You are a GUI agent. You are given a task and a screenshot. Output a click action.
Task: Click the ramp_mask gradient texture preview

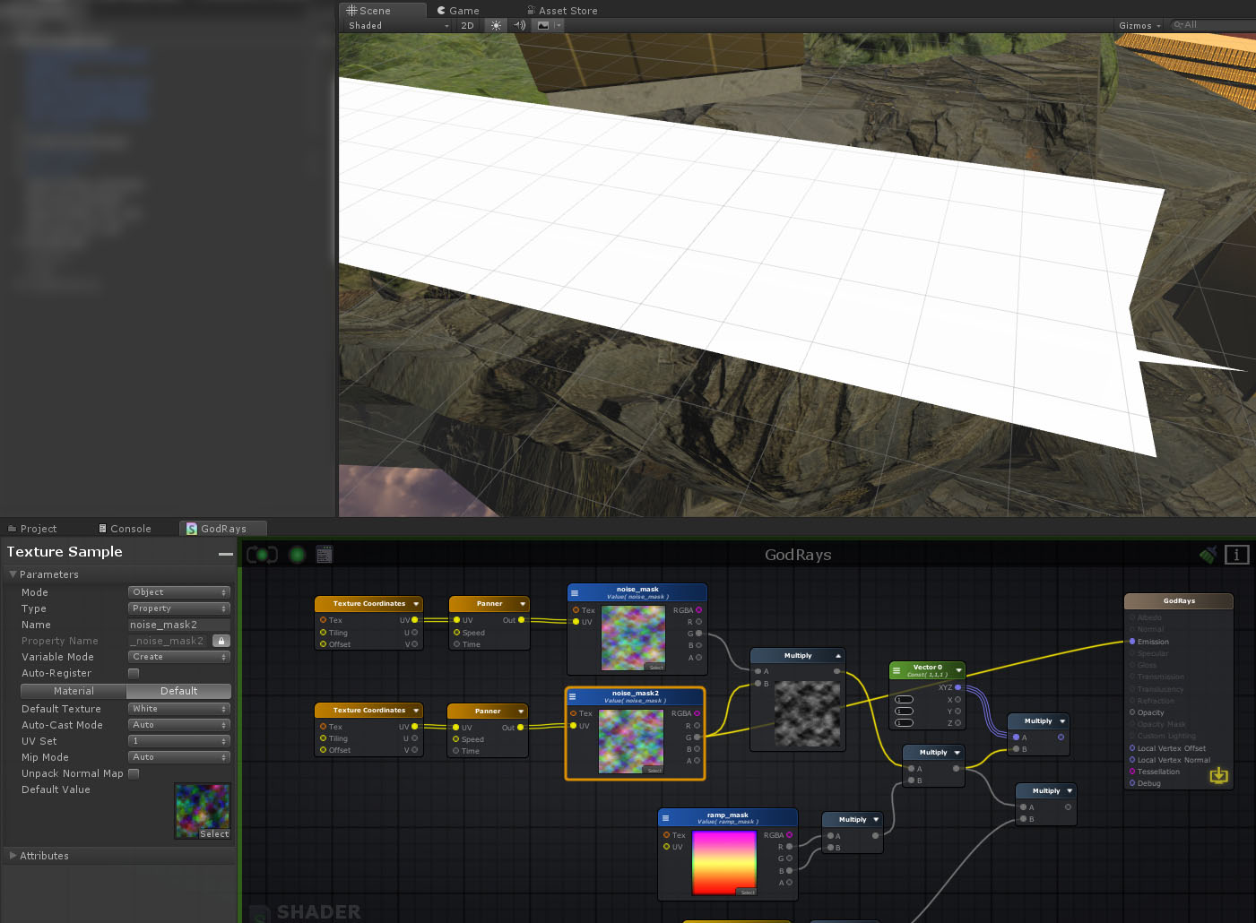[x=724, y=863]
